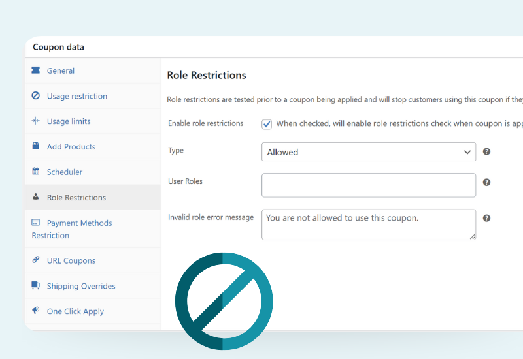Open Shipping Overrides tab
The height and width of the screenshot is (359, 523).
point(93,286)
